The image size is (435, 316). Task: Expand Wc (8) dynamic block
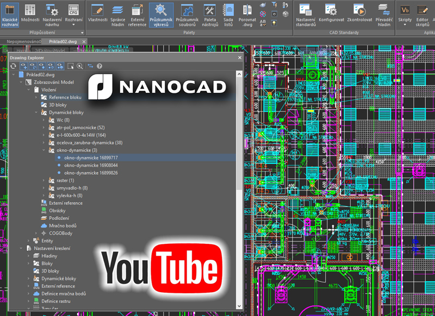[43, 120]
